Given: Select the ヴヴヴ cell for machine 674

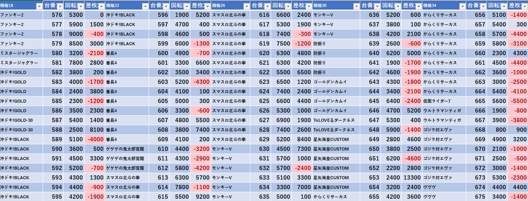Looking at the screenshot, I should [444, 187].
